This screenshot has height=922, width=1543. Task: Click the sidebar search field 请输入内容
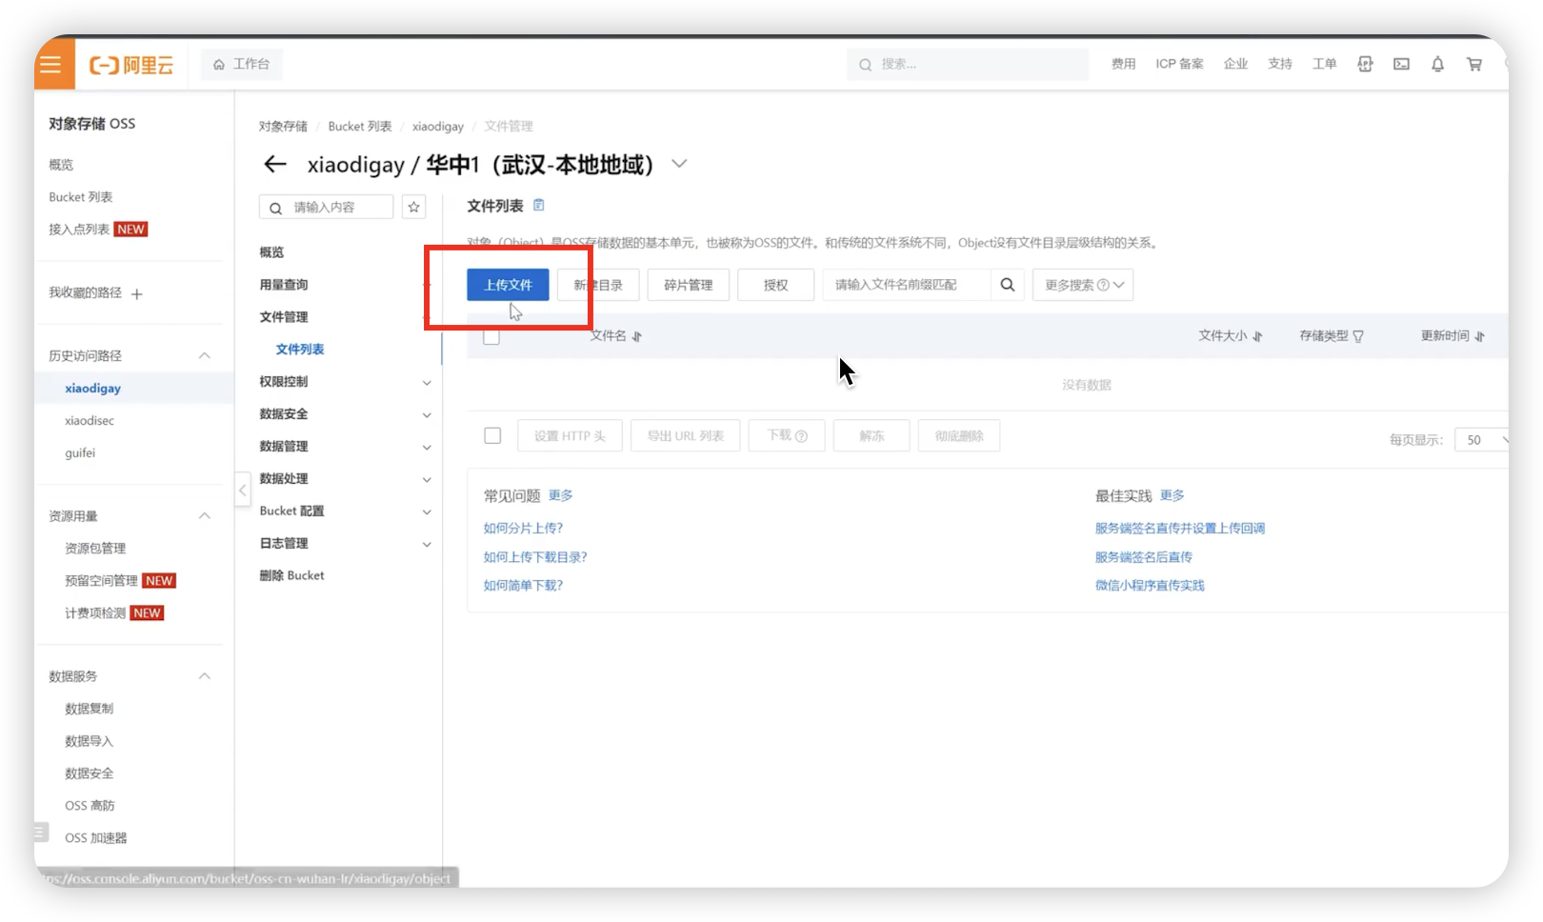click(326, 207)
